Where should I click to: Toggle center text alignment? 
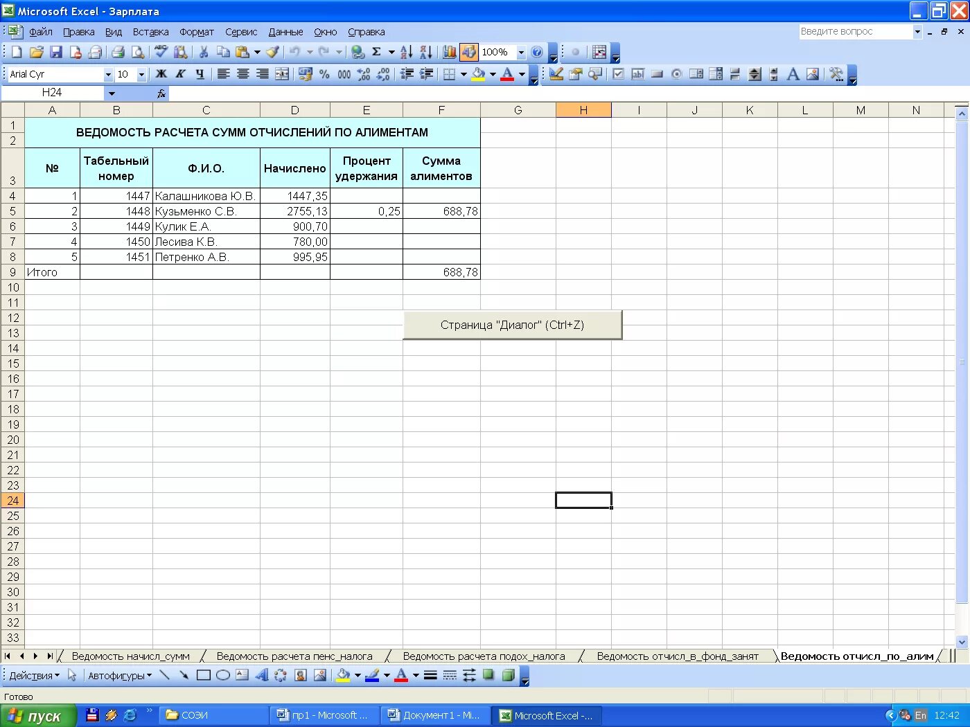click(x=242, y=74)
